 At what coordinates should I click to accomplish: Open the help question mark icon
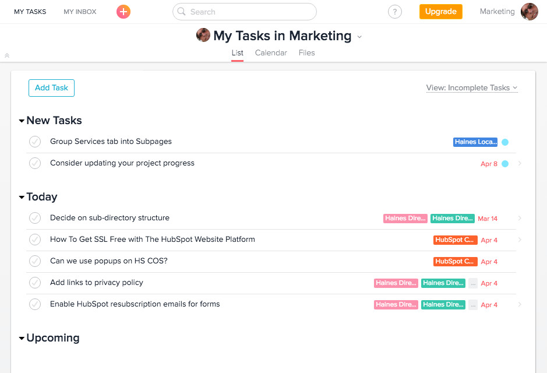[395, 12]
